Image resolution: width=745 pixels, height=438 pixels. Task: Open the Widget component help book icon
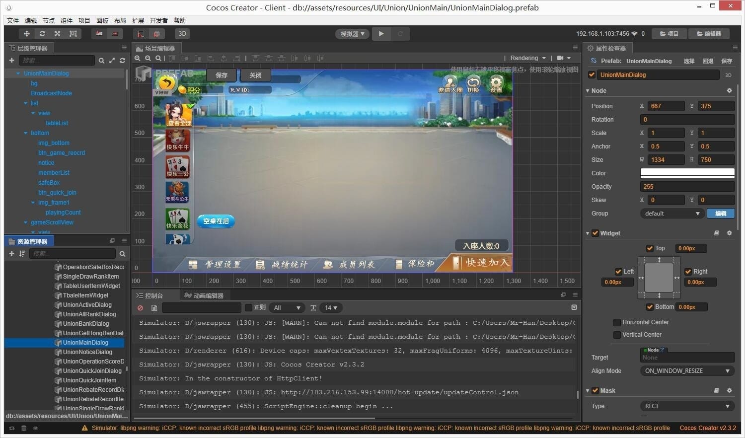(716, 233)
